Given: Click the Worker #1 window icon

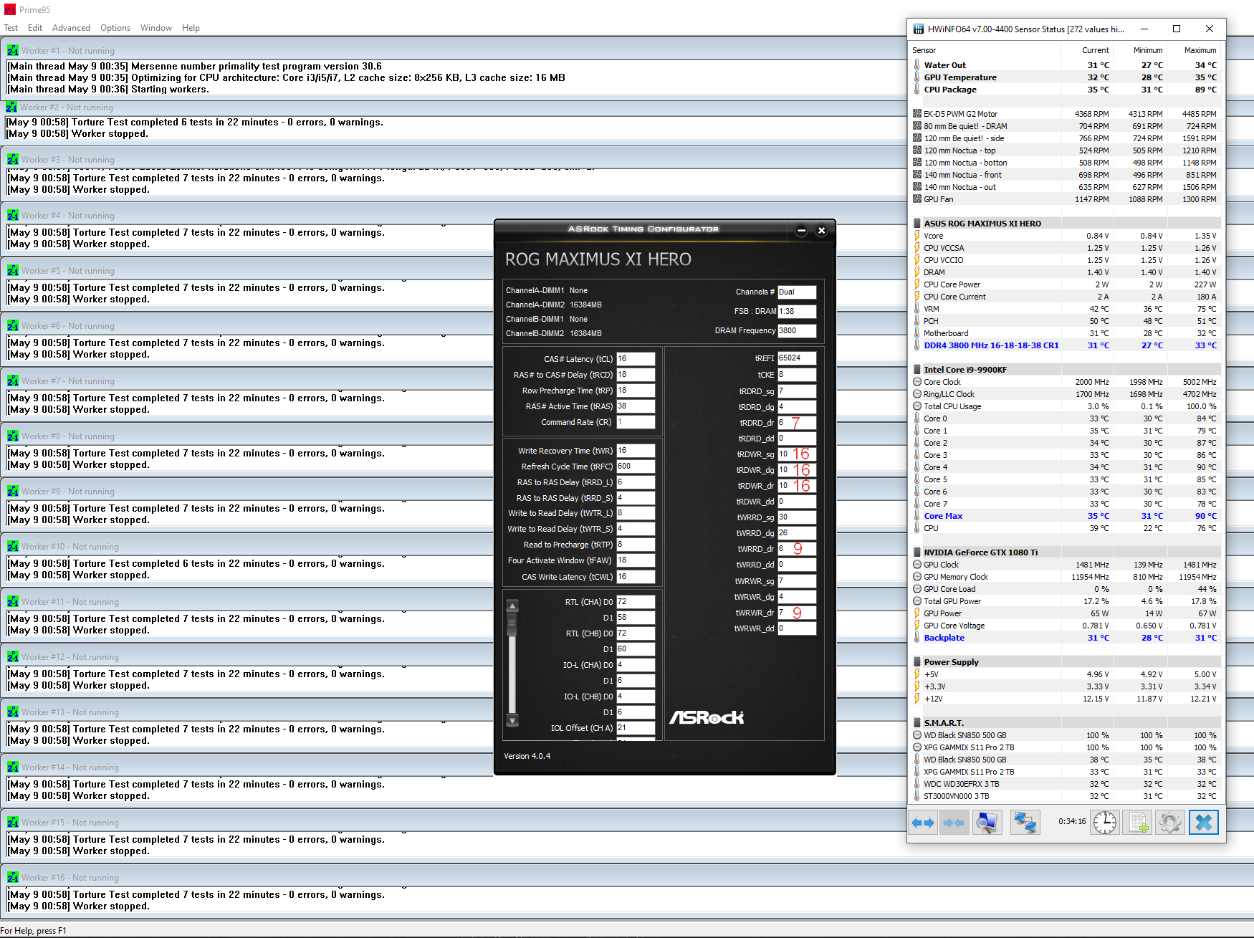Looking at the screenshot, I should 13,51.
